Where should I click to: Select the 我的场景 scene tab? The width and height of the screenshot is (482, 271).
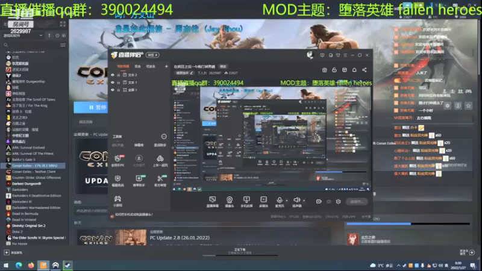[x=123, y=66]
